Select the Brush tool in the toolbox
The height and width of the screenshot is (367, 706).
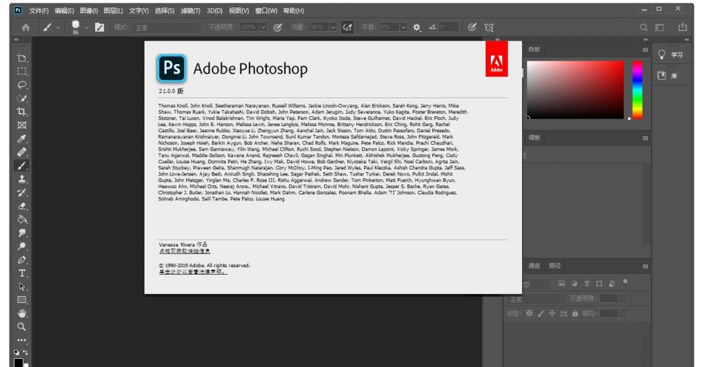(x=21, y=165)
